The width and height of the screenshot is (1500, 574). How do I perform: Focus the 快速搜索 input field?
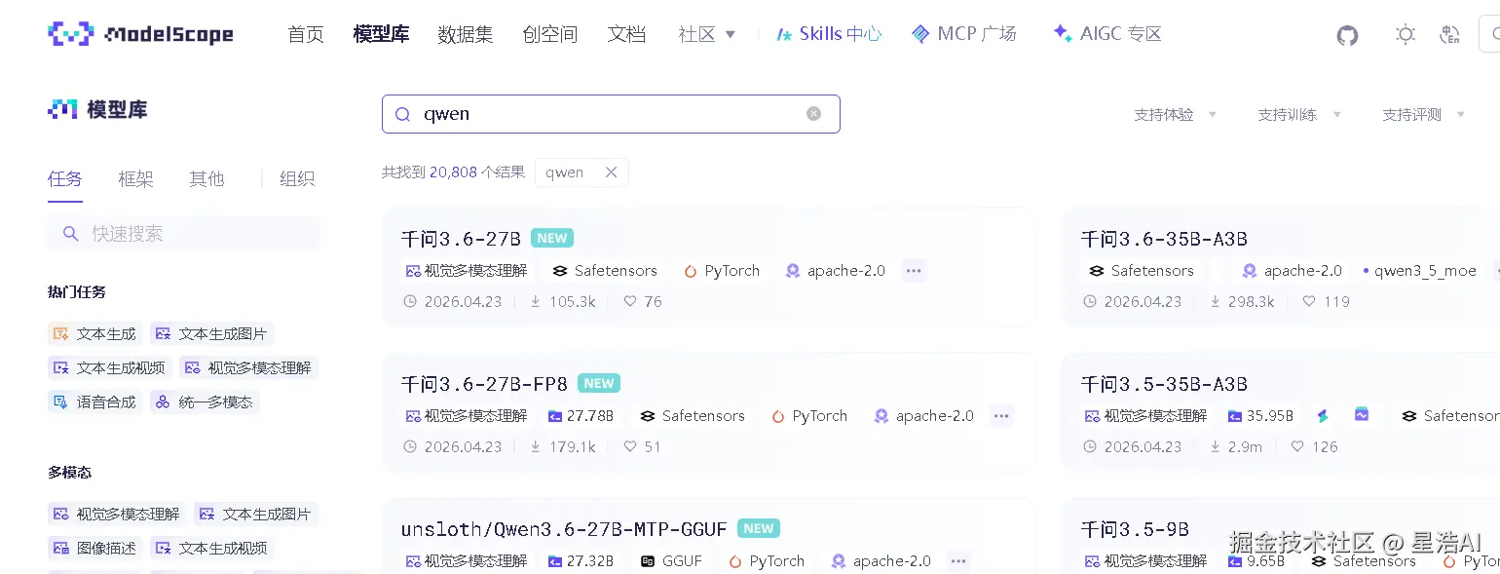(x=184, y=234)
